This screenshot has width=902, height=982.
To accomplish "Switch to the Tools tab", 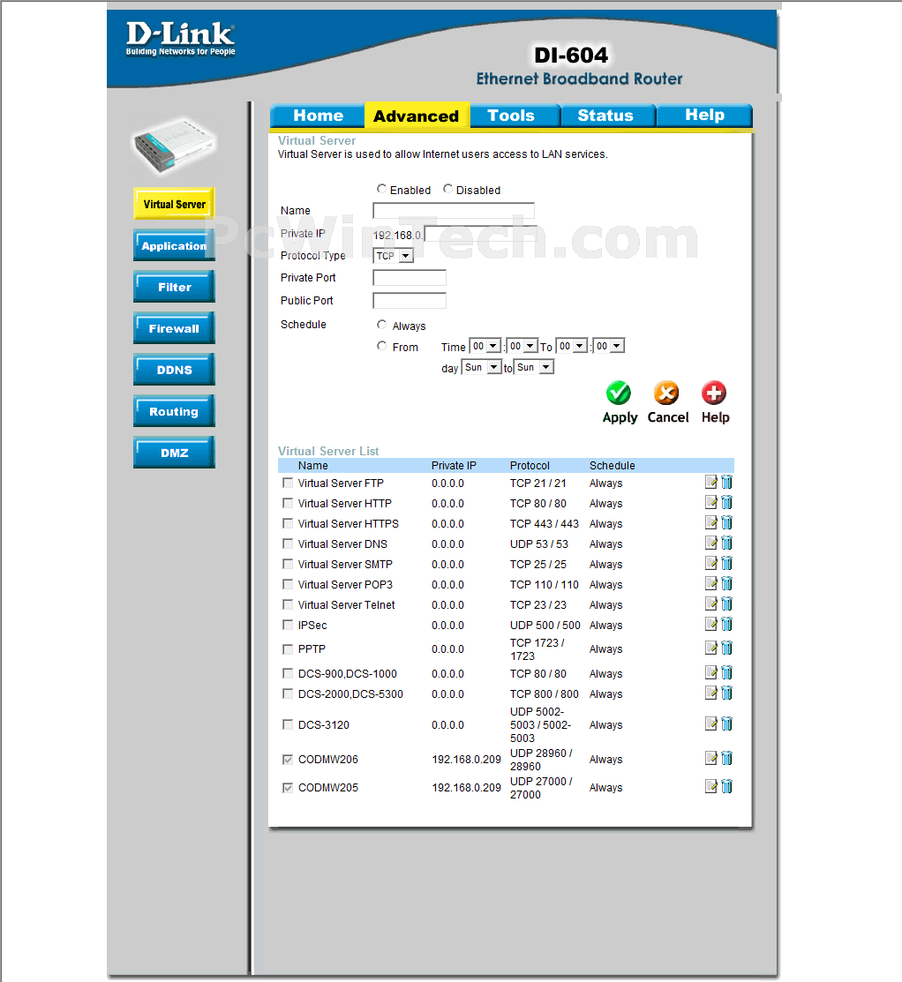I will (x=515, y=116).
